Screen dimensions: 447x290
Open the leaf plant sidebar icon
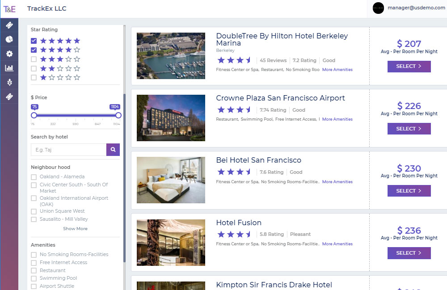[x=9, y=82]
